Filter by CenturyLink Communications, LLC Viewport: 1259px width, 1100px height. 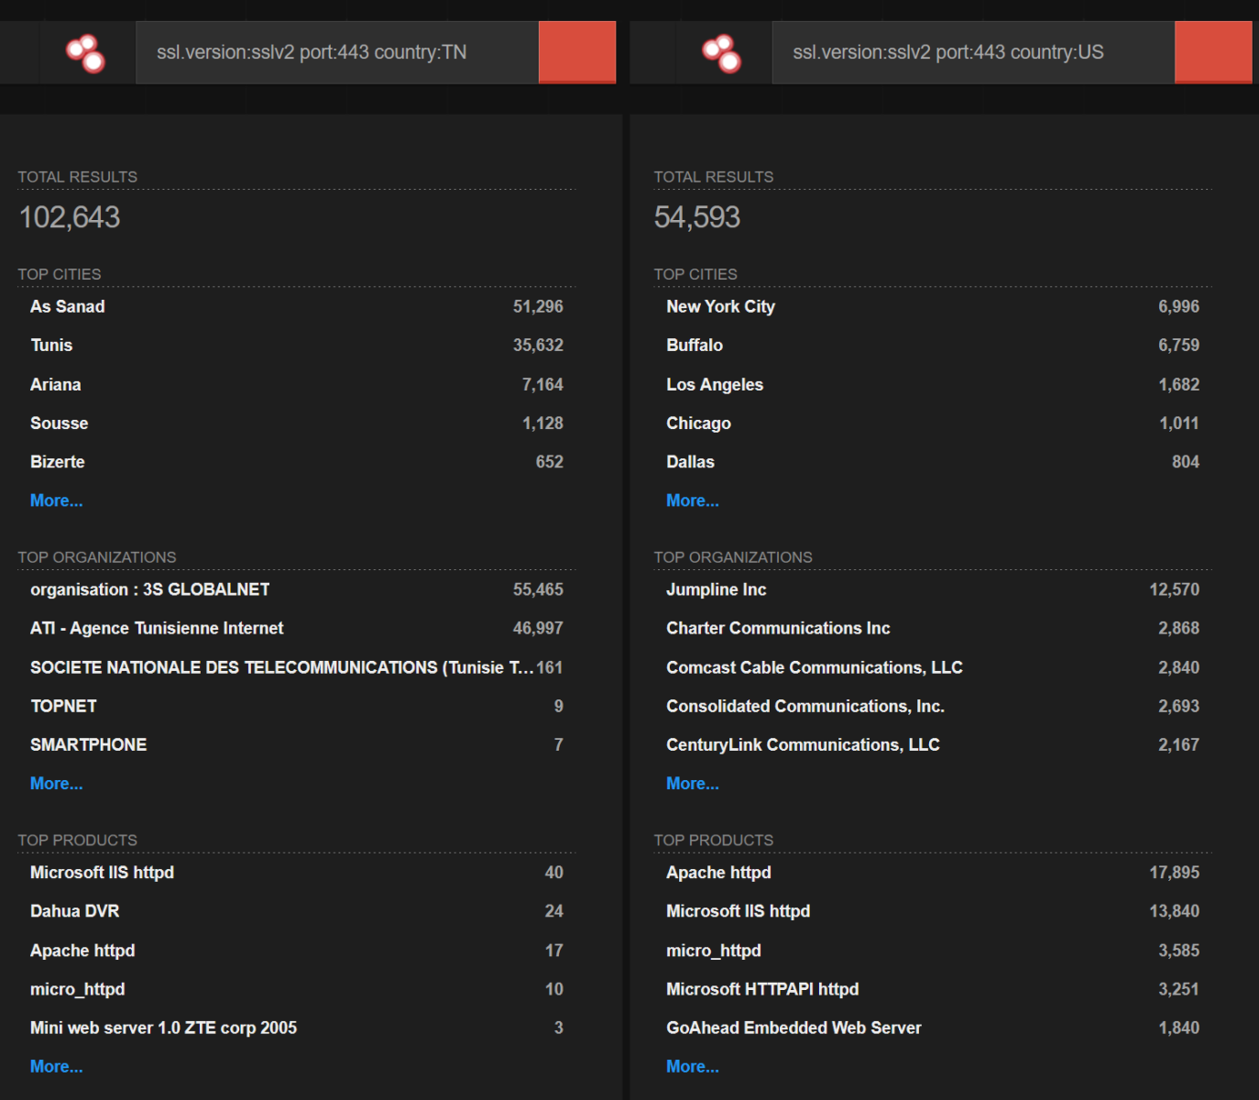804,744
